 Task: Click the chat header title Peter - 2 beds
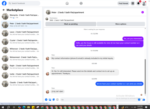pos(68,13)
